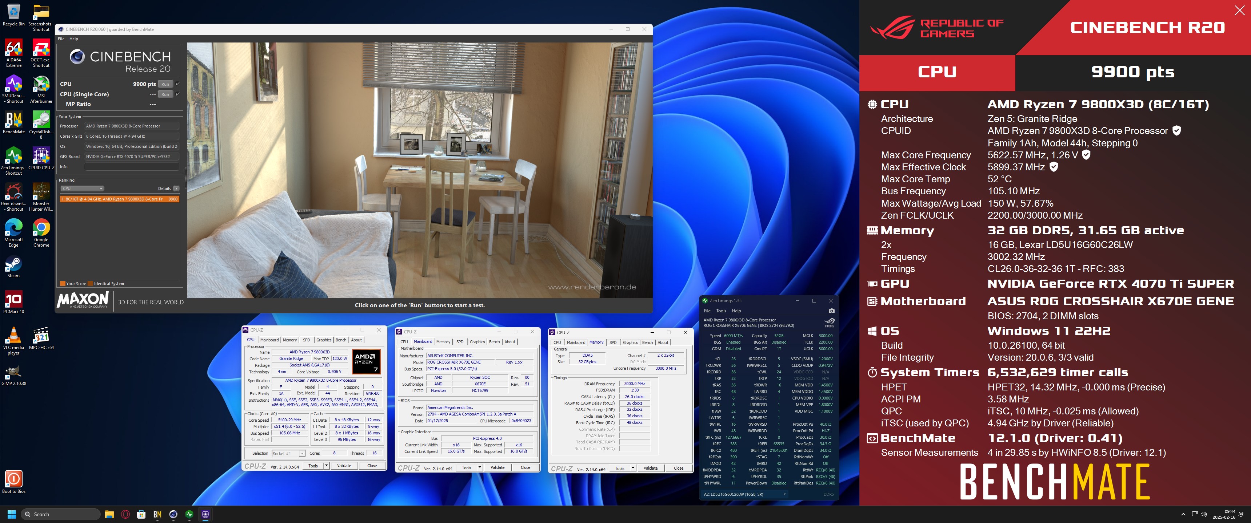Viewport: 1251px width, 523px height.
Task: Open Tools dropdown arrow in the first CPU-Z window
Action: click(326, 466)
